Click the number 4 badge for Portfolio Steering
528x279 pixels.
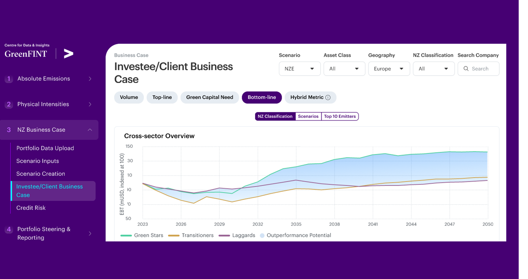tap(9, 229)
